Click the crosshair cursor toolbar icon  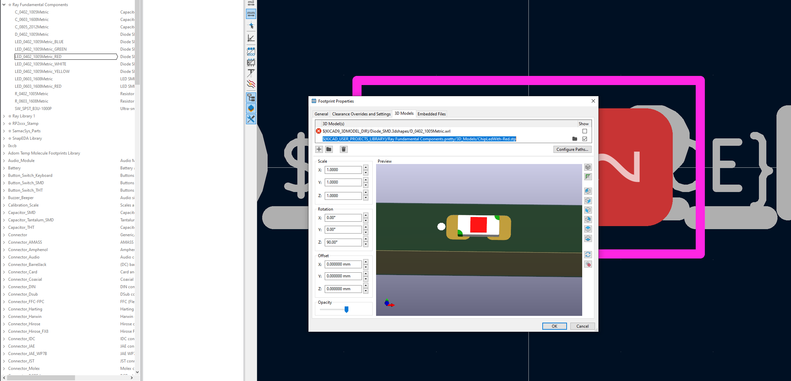tap(251, 26)
